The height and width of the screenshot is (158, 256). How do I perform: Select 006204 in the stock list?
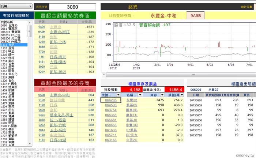pyautogui.click(x=11, y=32)
